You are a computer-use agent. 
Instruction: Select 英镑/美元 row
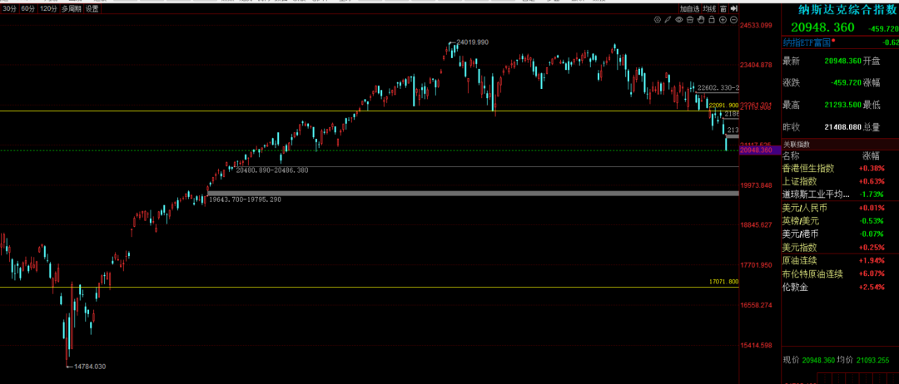(841, 220)
